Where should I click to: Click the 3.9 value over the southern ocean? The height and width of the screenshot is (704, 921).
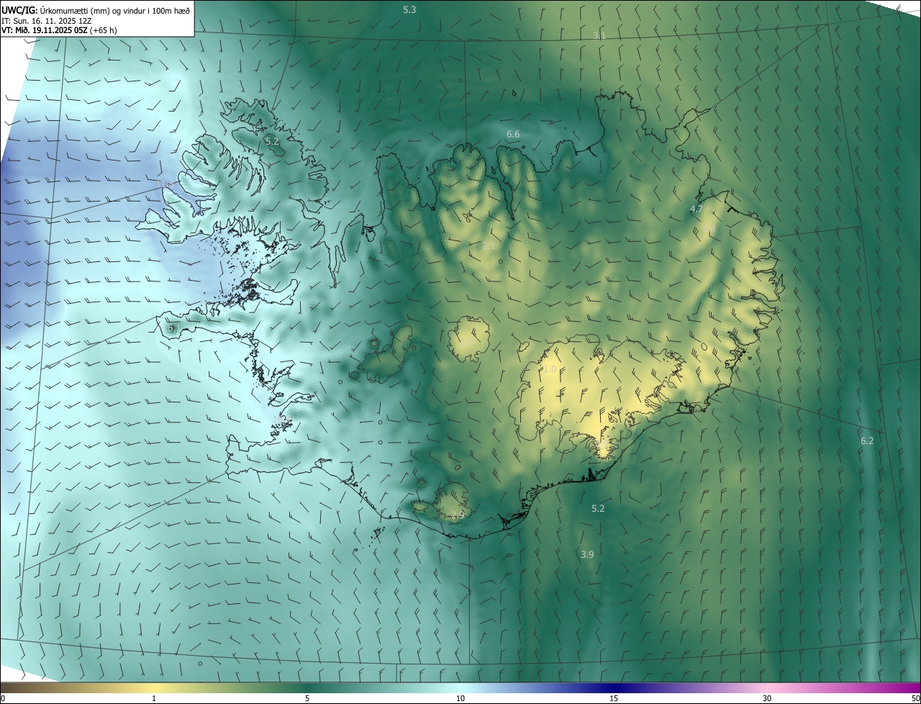tap(587, 554)
